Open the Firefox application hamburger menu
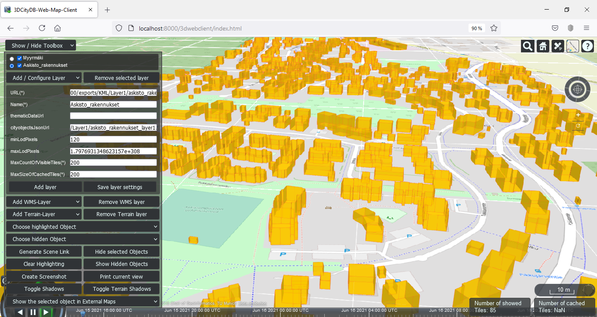This screenshot has height=317, width=597. pos(587,28)
